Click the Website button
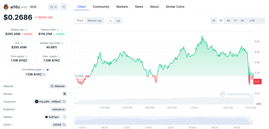269x129 pixels. 58,86
